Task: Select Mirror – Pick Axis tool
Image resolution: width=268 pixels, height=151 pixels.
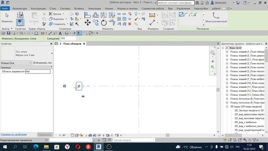Action: click(103, 15)
